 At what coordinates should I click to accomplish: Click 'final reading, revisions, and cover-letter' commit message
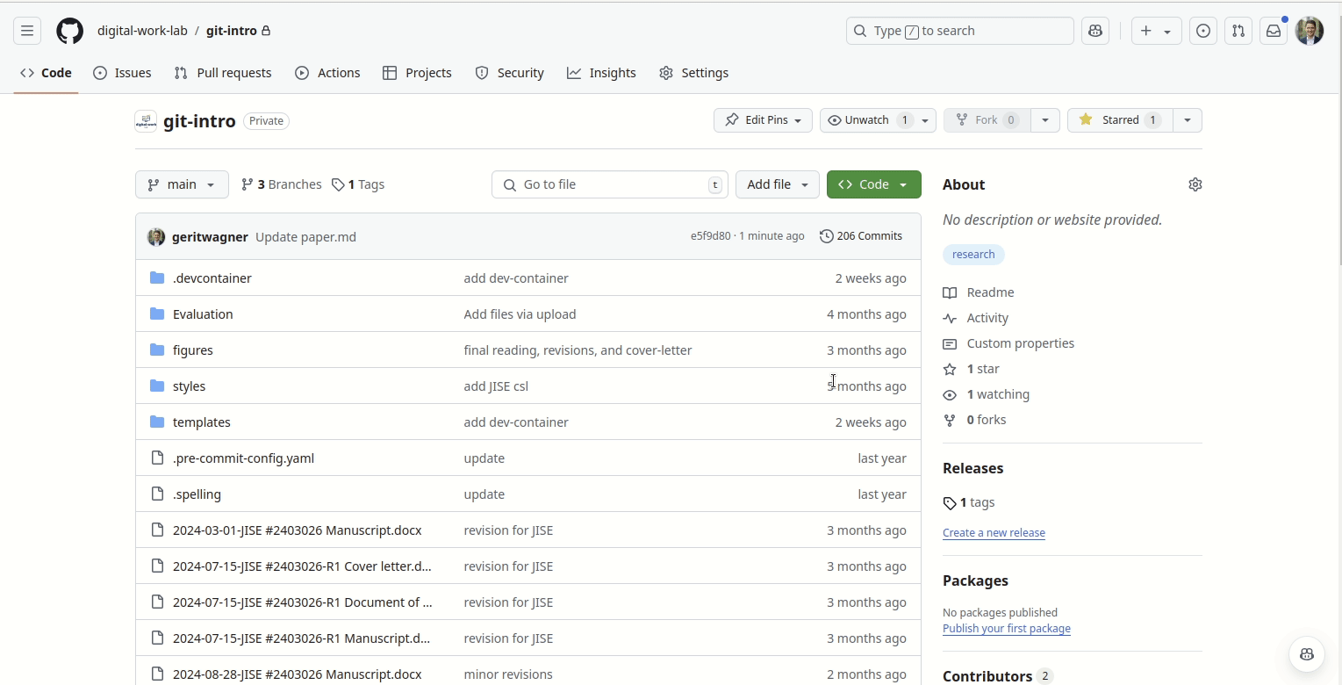click(x=578, y=350)
